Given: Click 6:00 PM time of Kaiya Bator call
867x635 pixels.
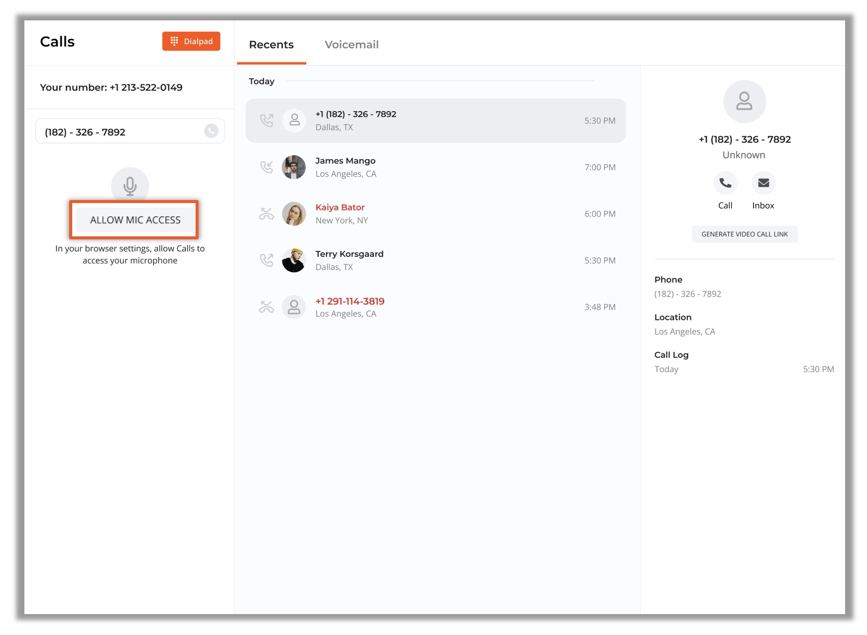Looking at the screenshot, I should point(600,214).
